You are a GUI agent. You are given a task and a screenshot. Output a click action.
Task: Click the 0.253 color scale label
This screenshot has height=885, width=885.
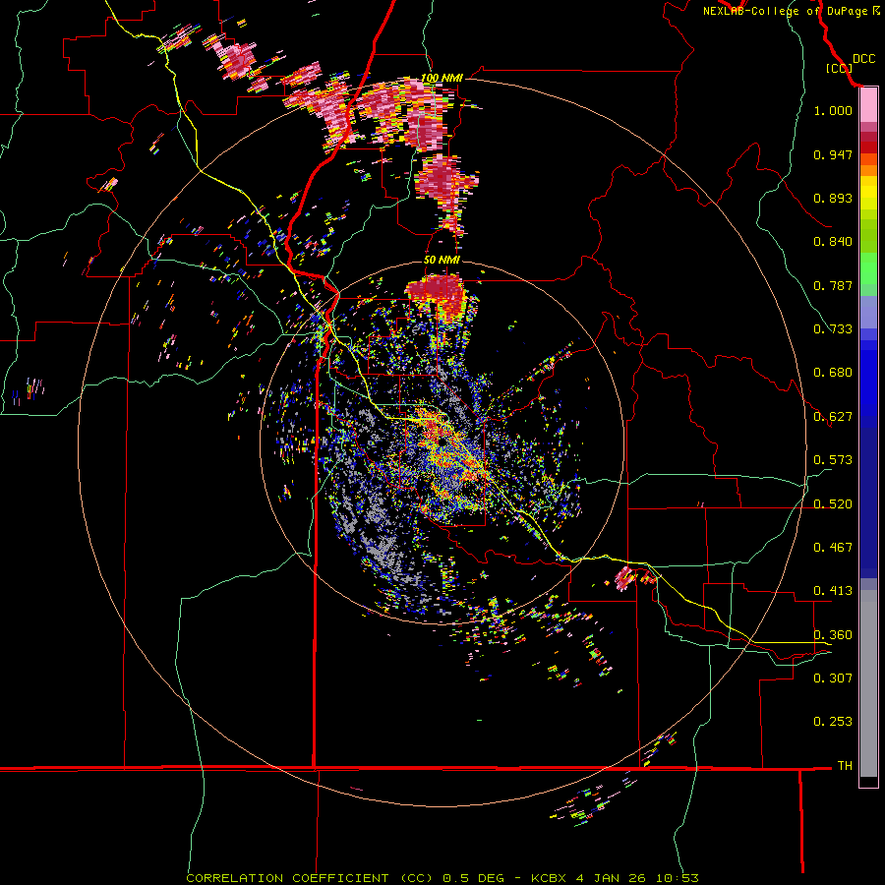pyautogui.click(x=833, y=722)
